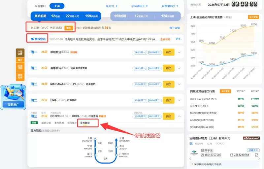Screen dimensions: 264x169
Task: Select the 08/12(周三) date on COSCO row
Action: coord(155,116)
